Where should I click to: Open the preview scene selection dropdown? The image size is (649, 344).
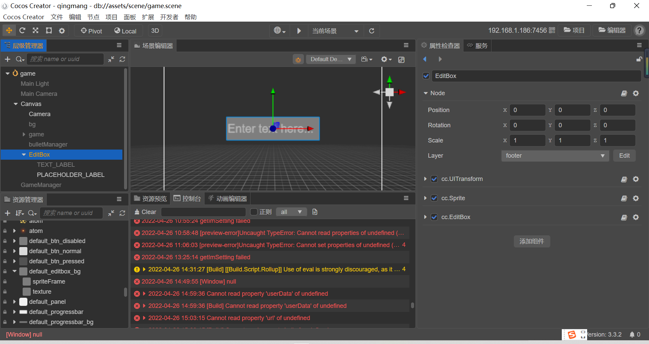click(x=335, y=31)
